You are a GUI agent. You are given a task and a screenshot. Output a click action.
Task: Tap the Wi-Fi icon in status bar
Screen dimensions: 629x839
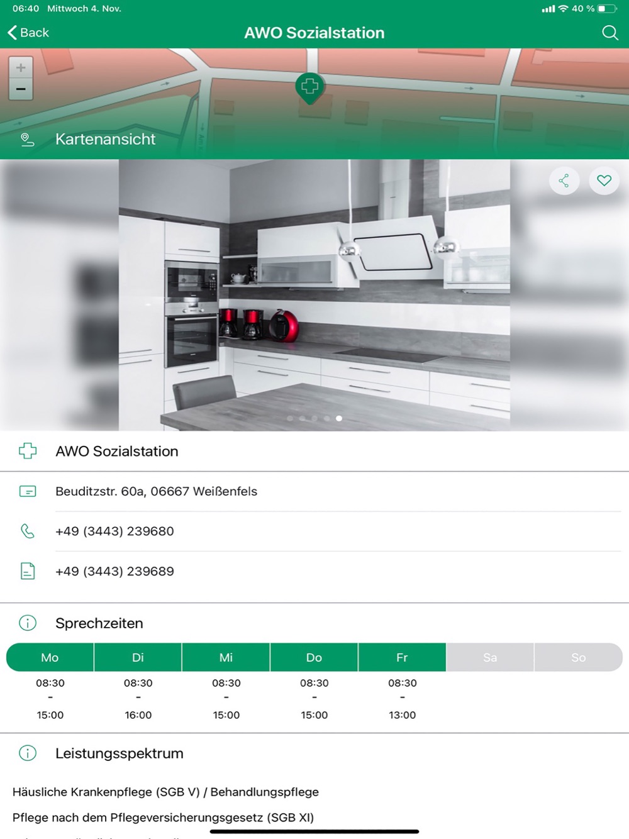(563, 9)
